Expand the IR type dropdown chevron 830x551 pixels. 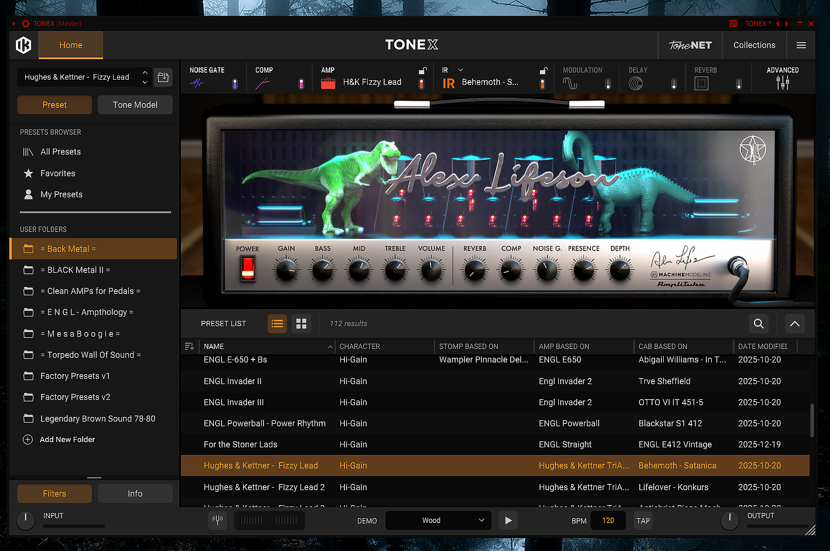[460, 70]
